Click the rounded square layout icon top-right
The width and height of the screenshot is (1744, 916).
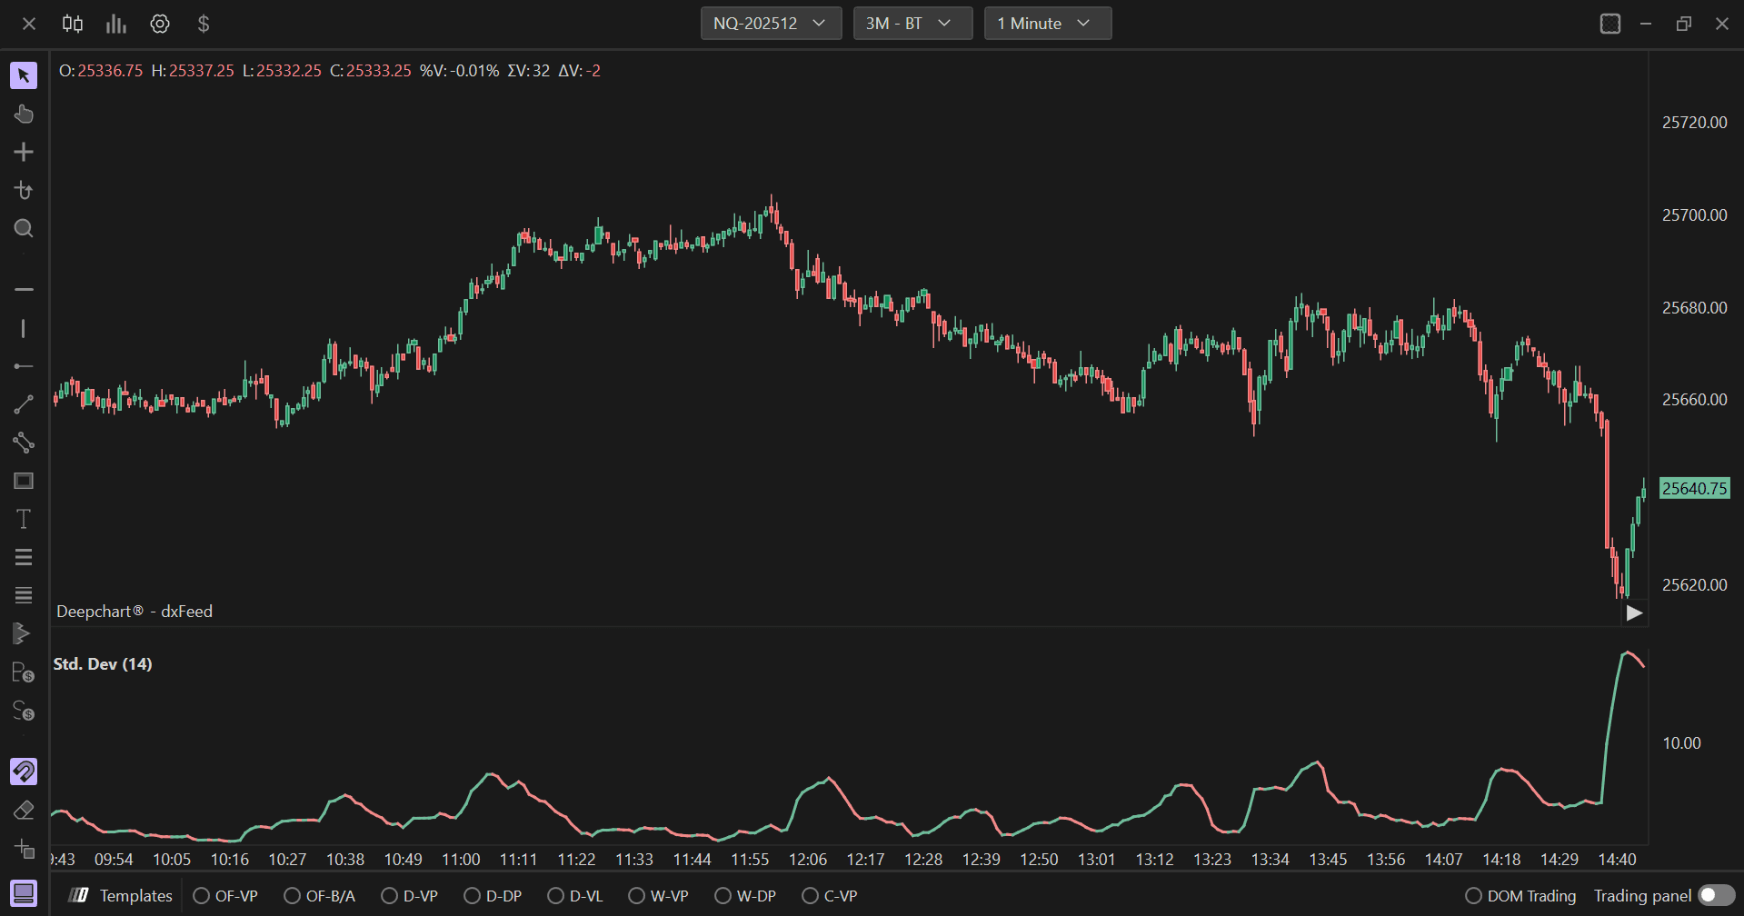(1610, 24)
